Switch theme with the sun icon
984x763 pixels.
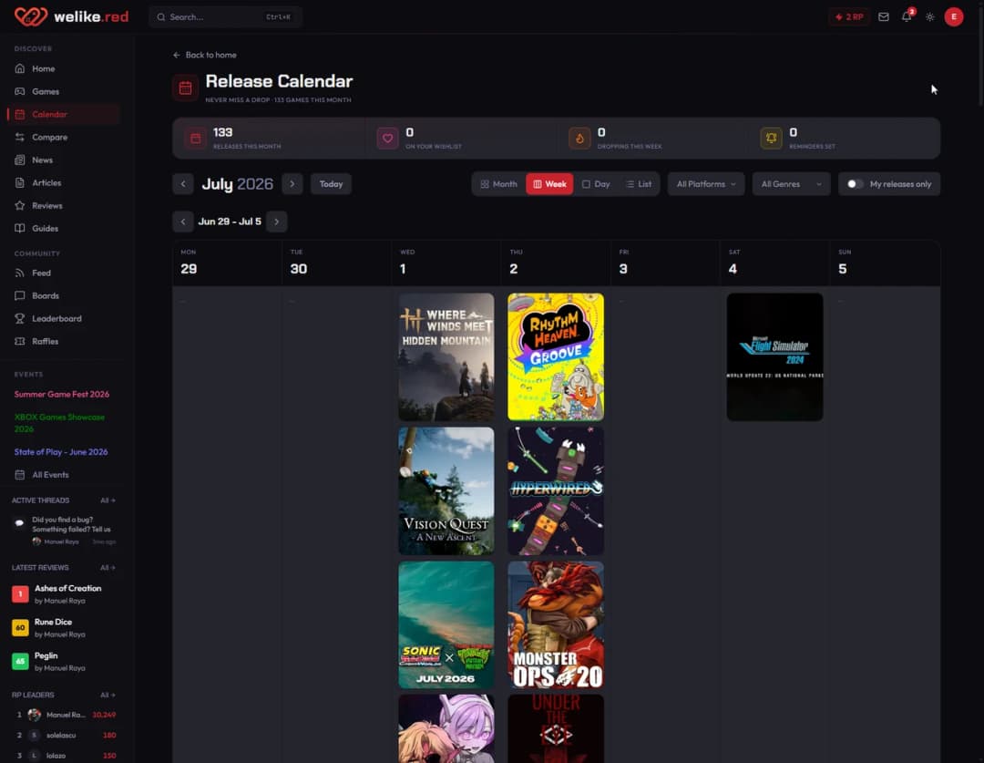(x=929, y=17)
